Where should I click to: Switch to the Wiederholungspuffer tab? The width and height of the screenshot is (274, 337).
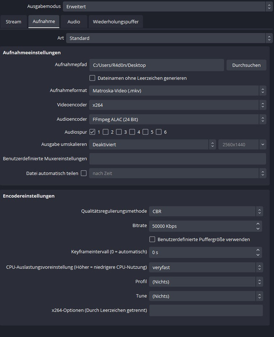[x=116, y=22]
